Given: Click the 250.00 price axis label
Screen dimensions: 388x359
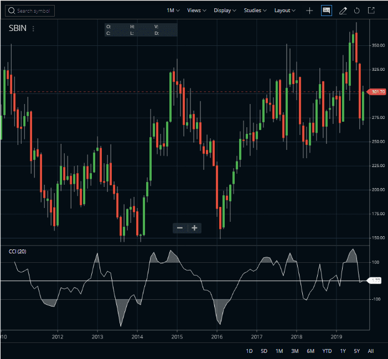Looking at the screenshot, I should [379, 142].
